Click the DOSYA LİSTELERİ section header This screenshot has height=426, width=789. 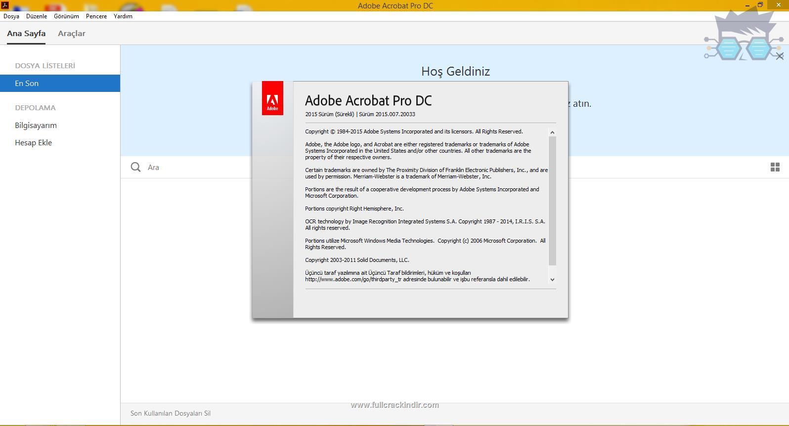[45, 66]
